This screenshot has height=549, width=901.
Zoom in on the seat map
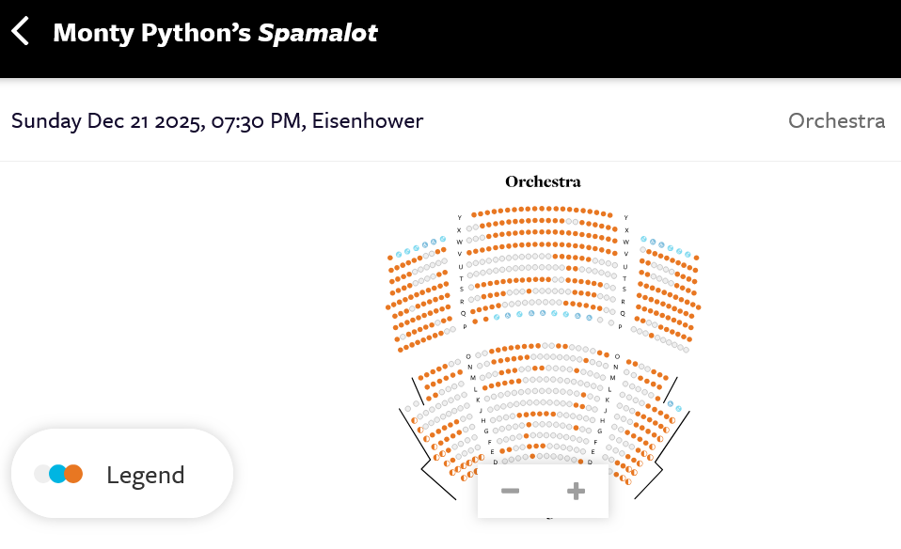(576, 491)
